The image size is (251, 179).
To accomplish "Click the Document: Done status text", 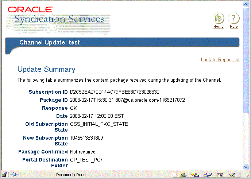I will click(x=71, y=175).
